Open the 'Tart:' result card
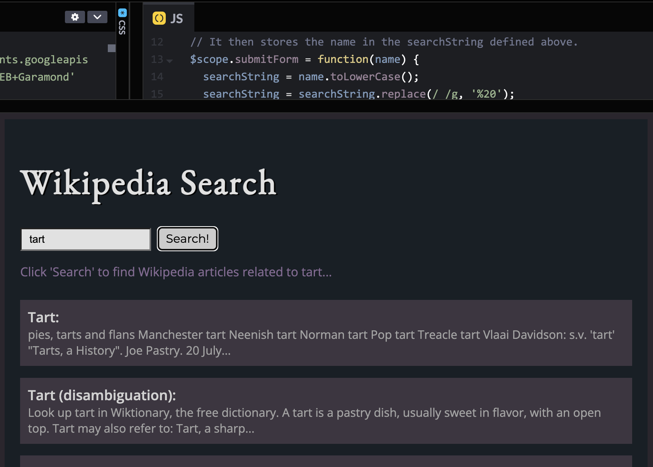653x467 pixels. click(x=326, y=333)
